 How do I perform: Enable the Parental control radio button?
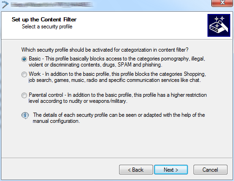pos(24,95)
